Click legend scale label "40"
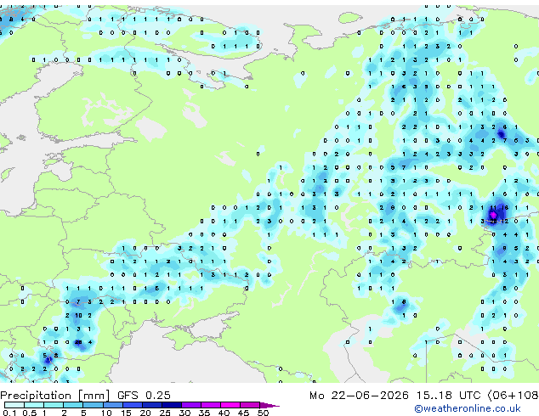This screenshot has width=539, height=416. click(x=224, y=413)
